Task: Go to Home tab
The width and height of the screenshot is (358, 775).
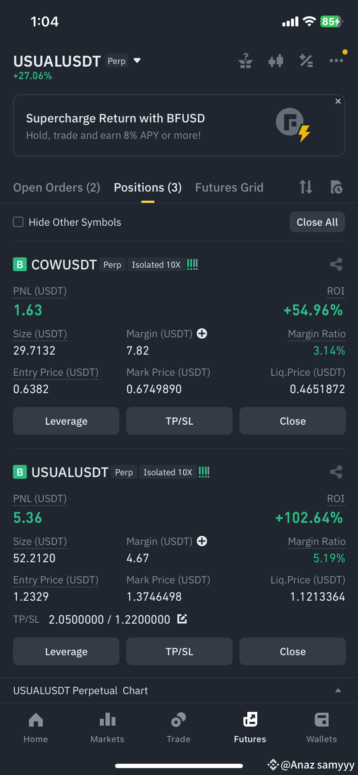Action: pos(36,728)
